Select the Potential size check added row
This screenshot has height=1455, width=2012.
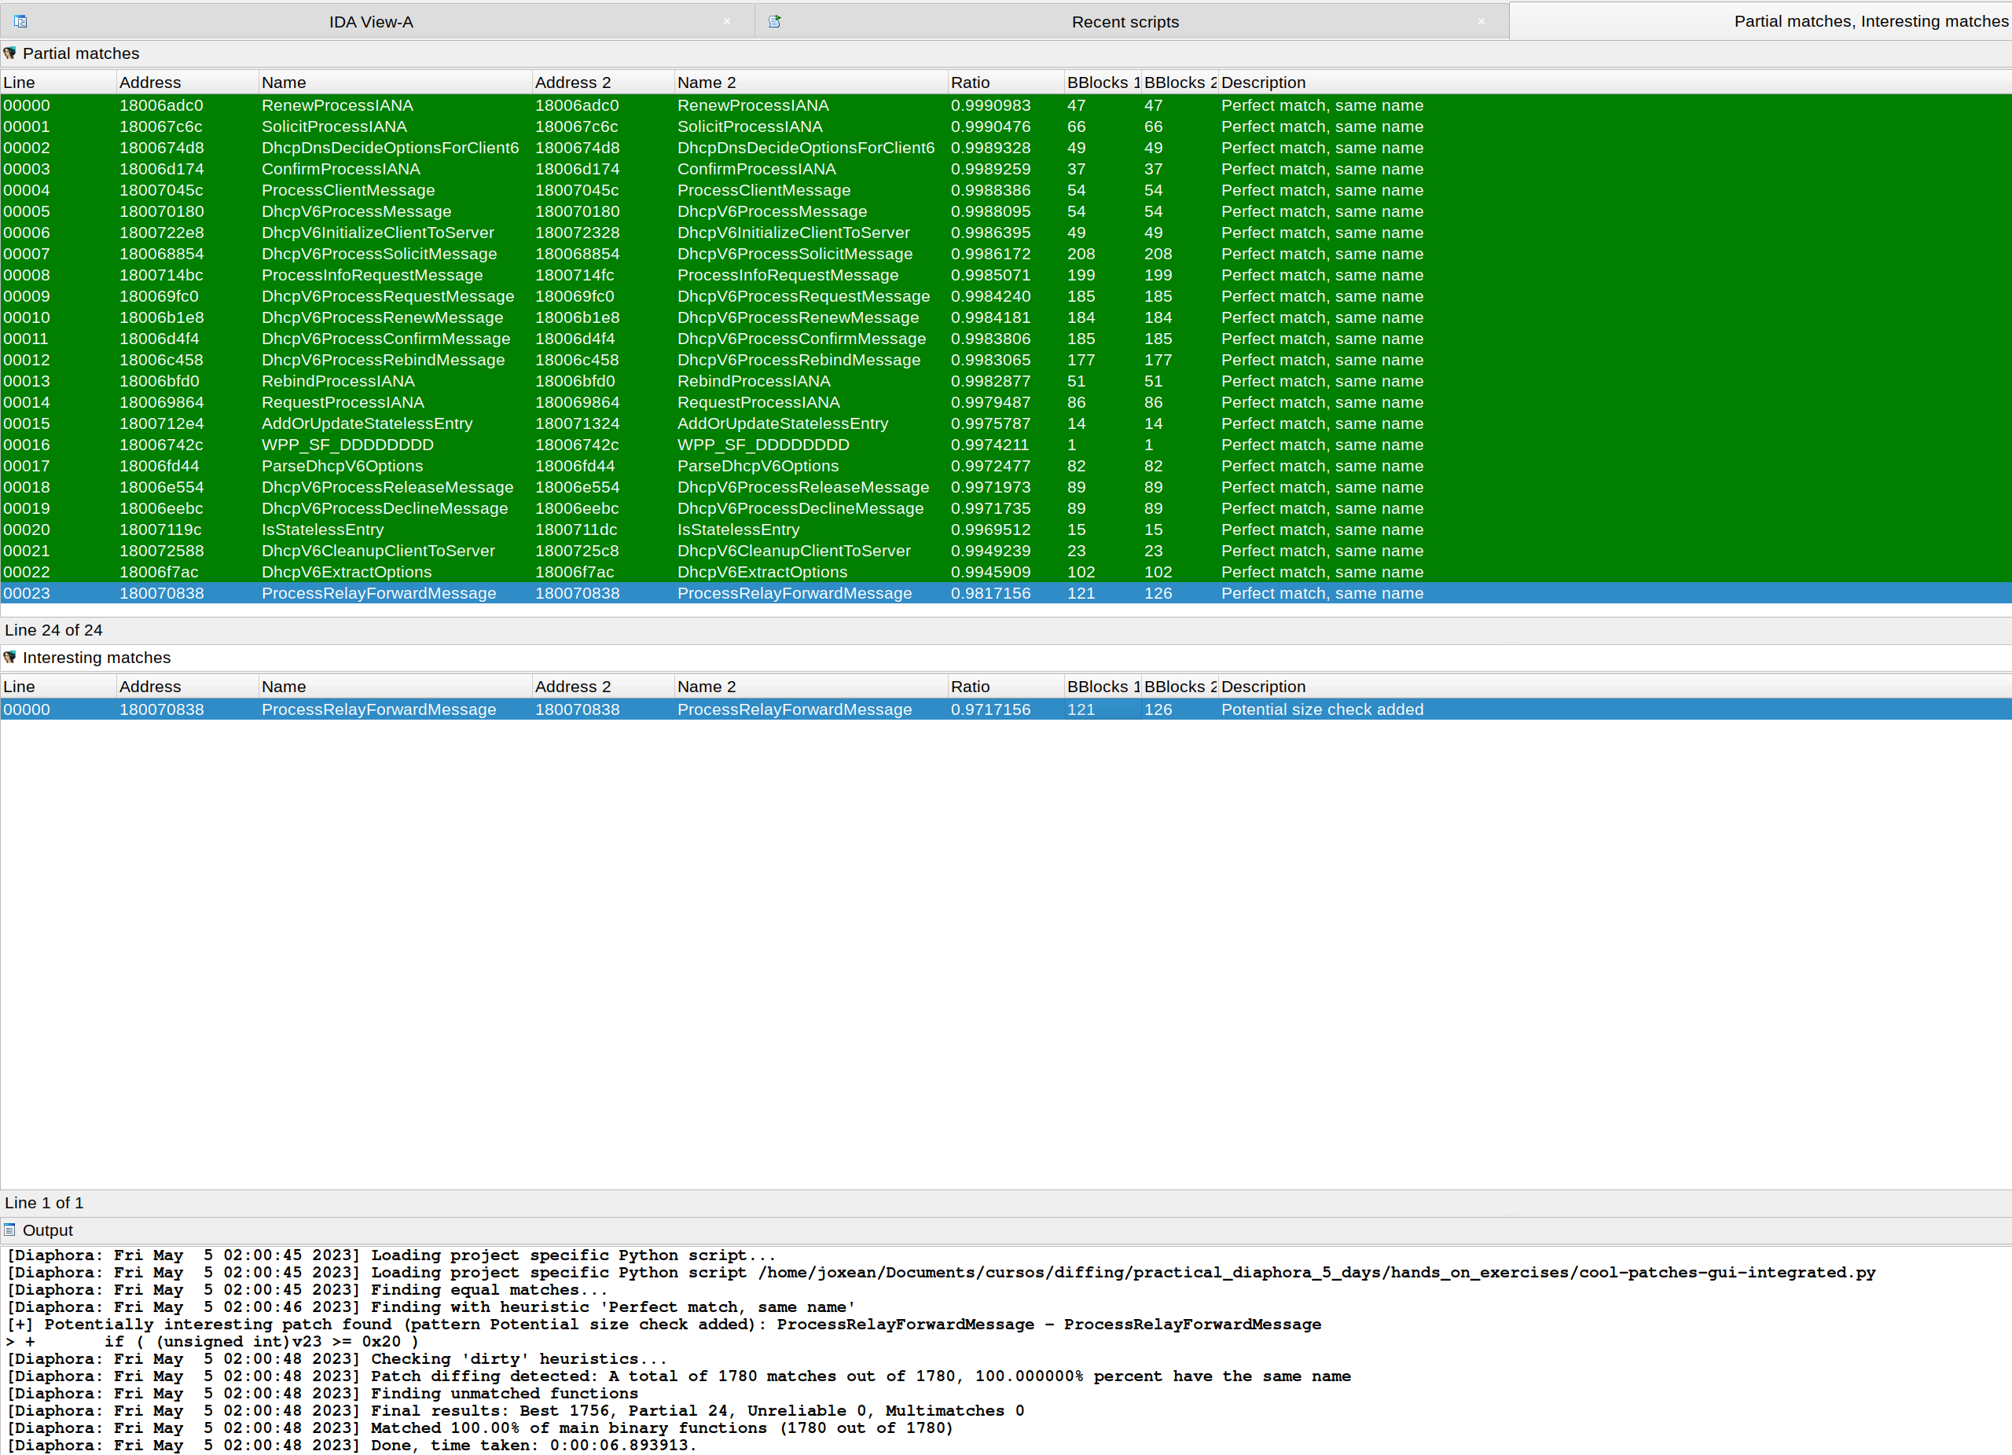tap(1321, 709)
